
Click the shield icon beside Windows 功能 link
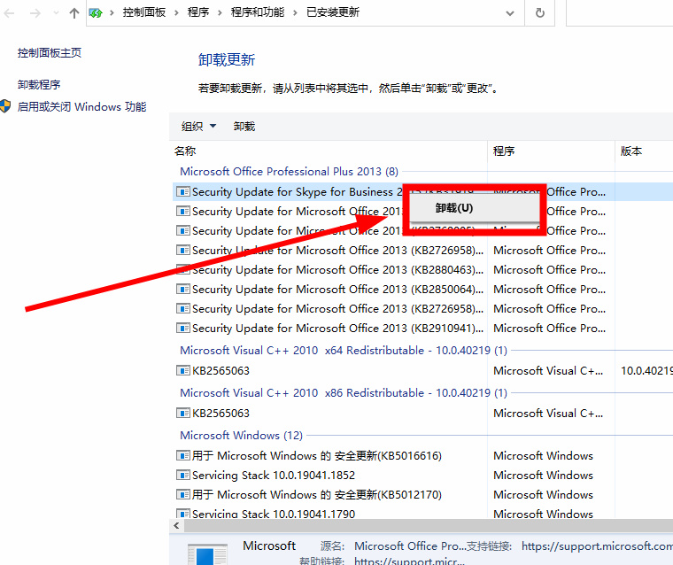tap(6, 107)
